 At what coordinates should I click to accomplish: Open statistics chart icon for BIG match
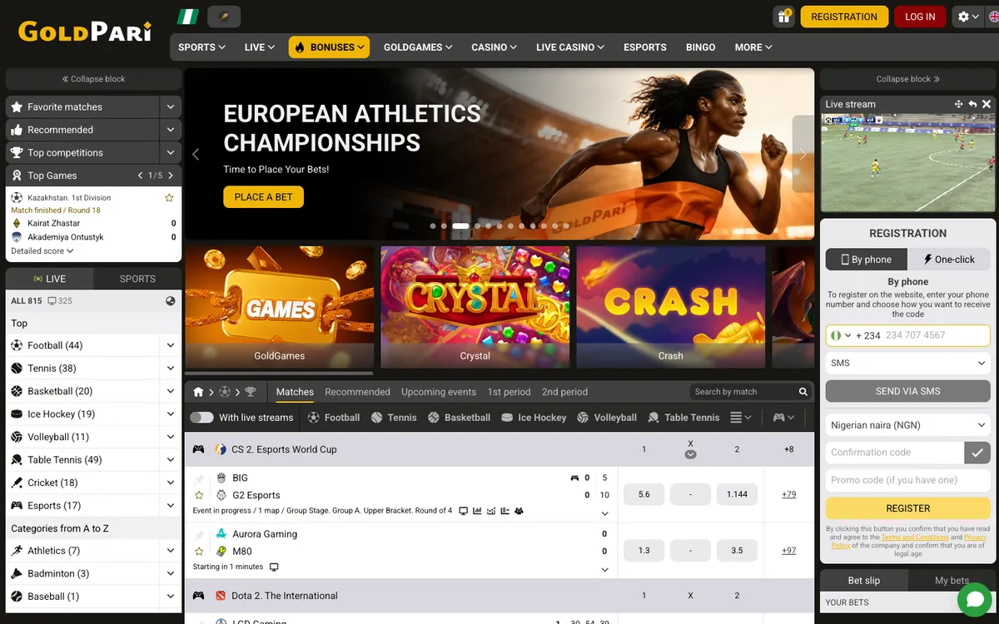[478, 511]
